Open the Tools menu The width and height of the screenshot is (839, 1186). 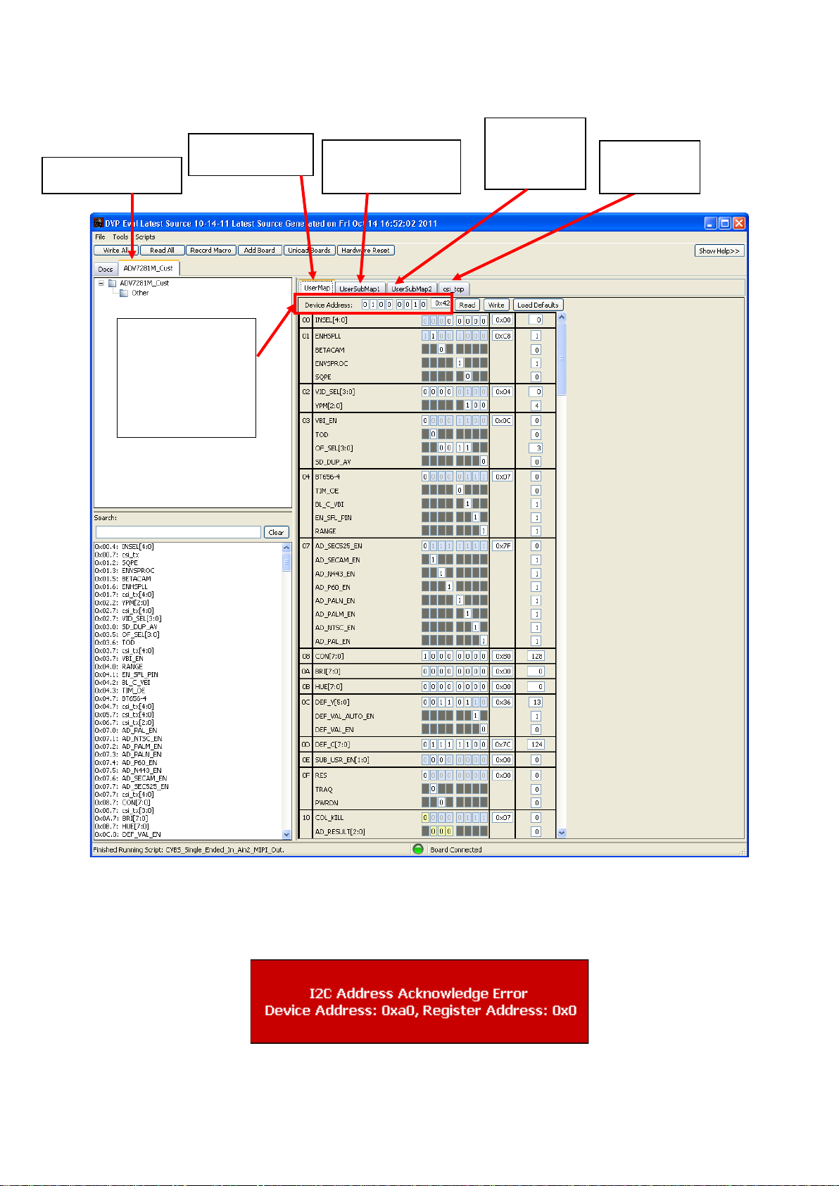120,237
